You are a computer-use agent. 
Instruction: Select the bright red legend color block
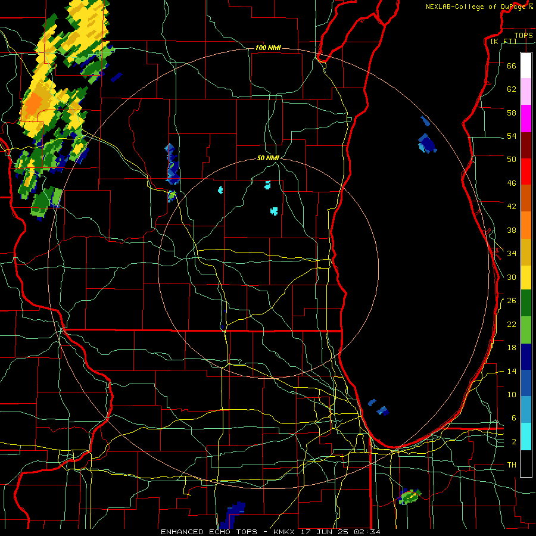(x=526, y=172)
